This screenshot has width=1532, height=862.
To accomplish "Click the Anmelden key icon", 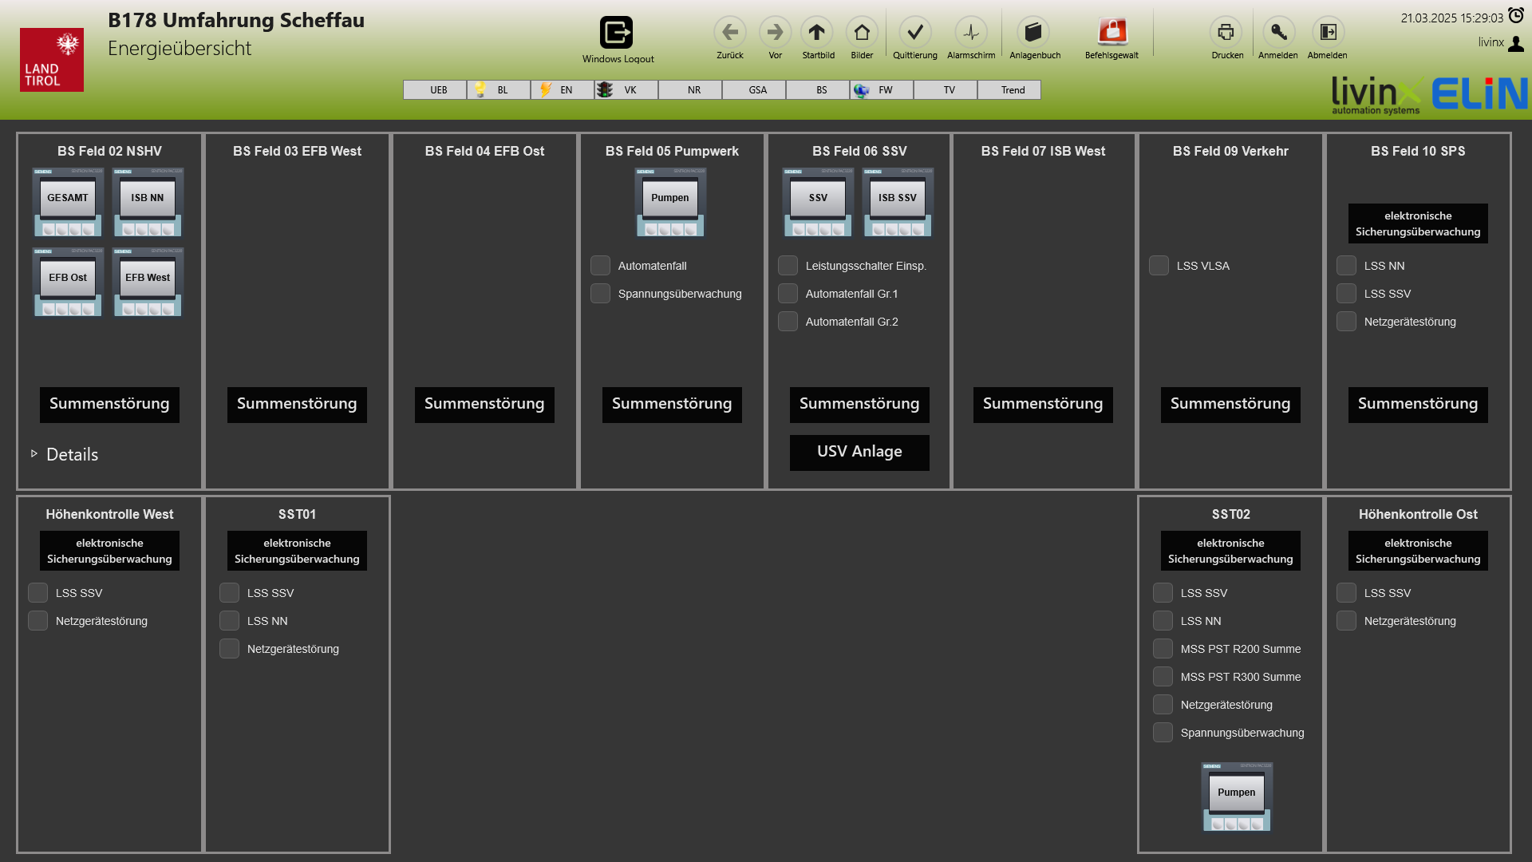I will coord(1277,33).
